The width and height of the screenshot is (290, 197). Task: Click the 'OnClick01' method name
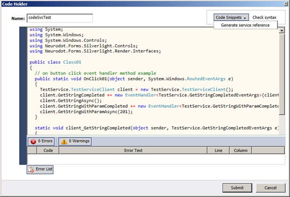[x=95, y=79]
